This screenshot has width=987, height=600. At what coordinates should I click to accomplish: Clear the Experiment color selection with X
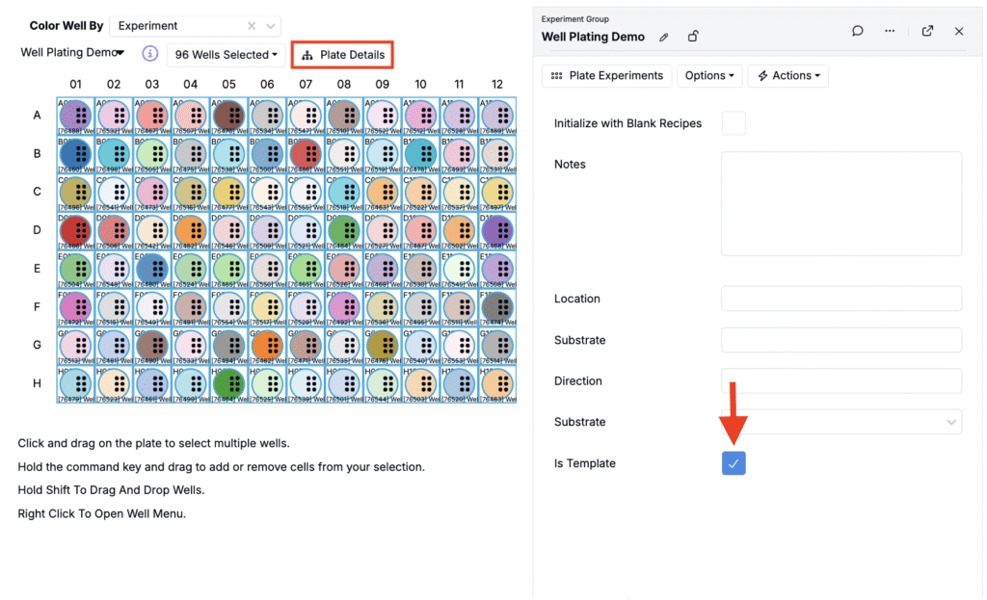point(252,26)
